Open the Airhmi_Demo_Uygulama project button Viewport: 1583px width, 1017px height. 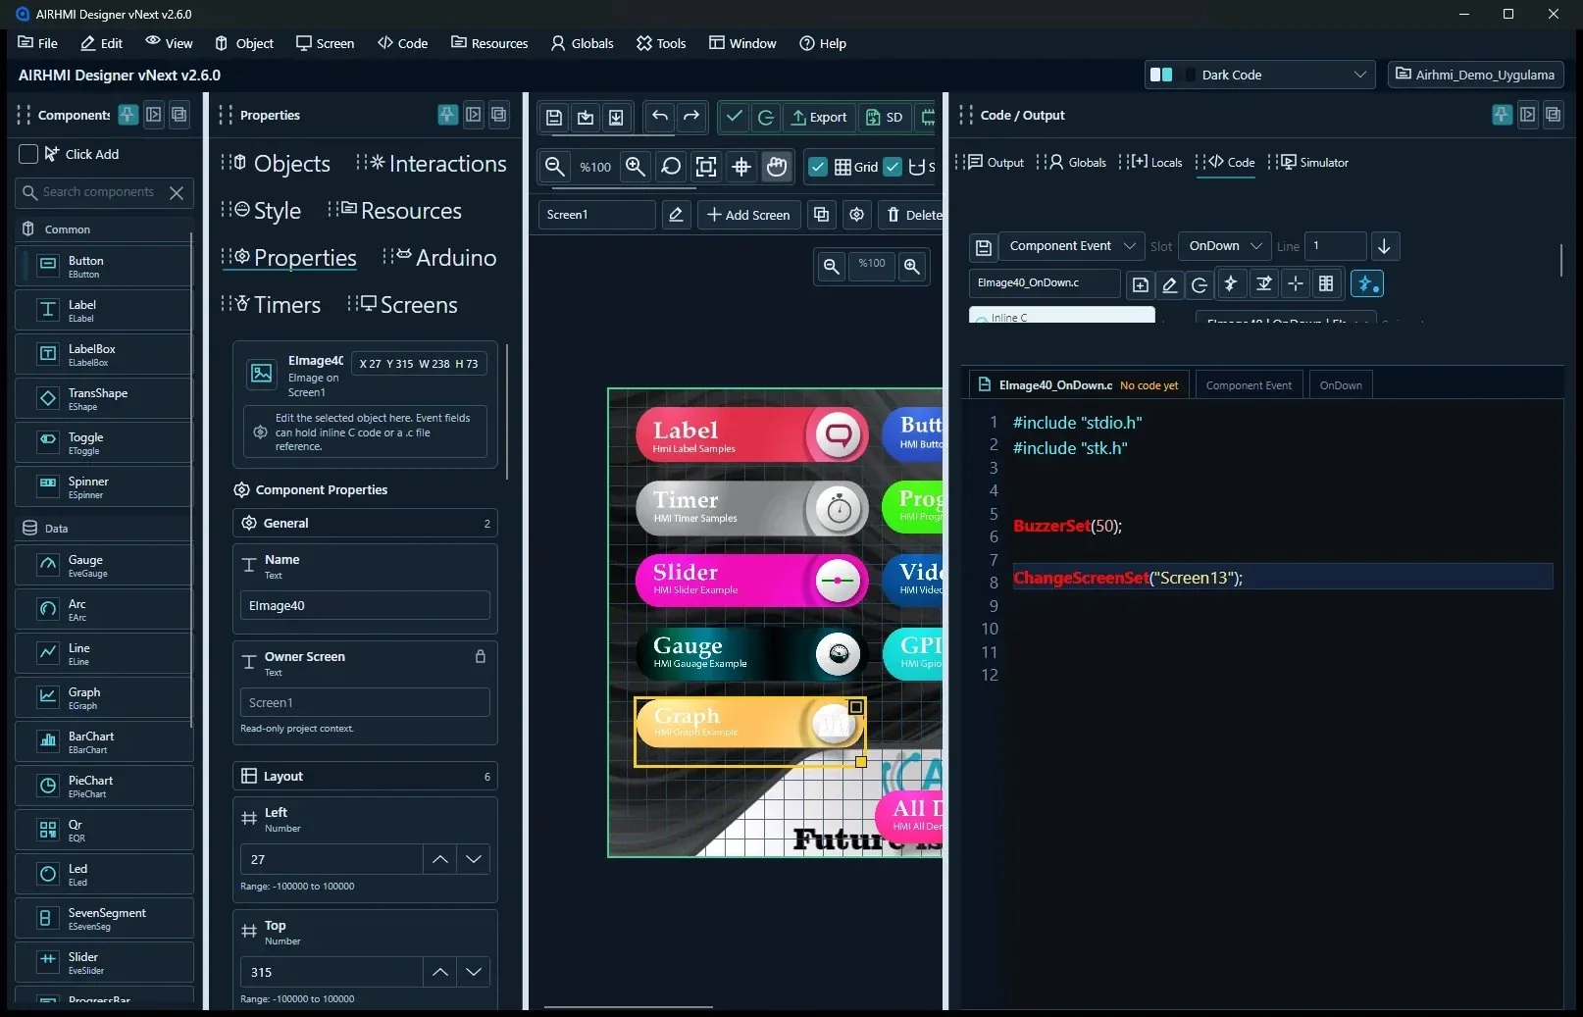1475,75
